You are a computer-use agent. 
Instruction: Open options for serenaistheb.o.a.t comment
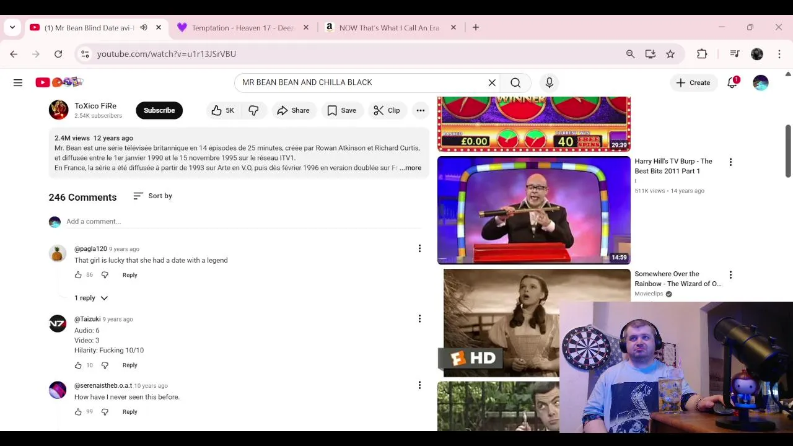point(419,385)
